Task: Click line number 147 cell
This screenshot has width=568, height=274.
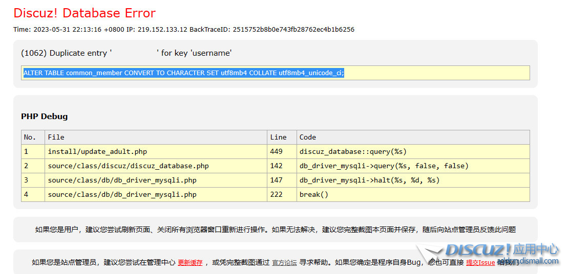Action: pyautogui.click(x=282, y=180)
